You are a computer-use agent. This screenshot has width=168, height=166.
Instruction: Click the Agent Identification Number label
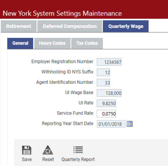(x=65, y=82)
